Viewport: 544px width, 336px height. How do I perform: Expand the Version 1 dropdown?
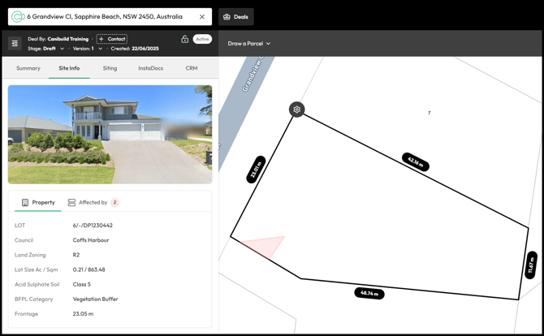pos(100,49)
